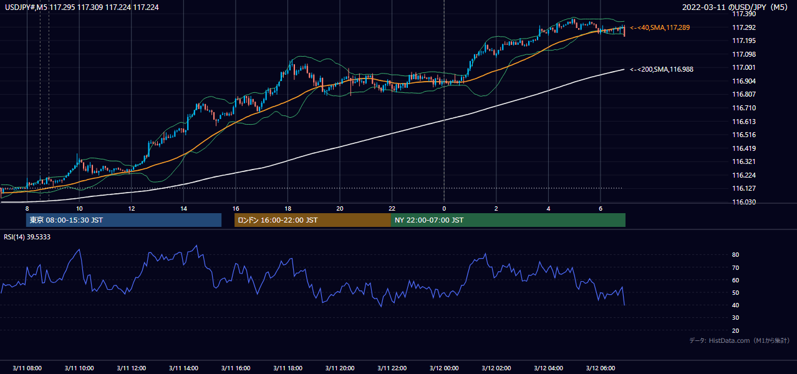797x374 pixels.
Task: Click the 116.807 price axis label
Action: coord(743,94)
